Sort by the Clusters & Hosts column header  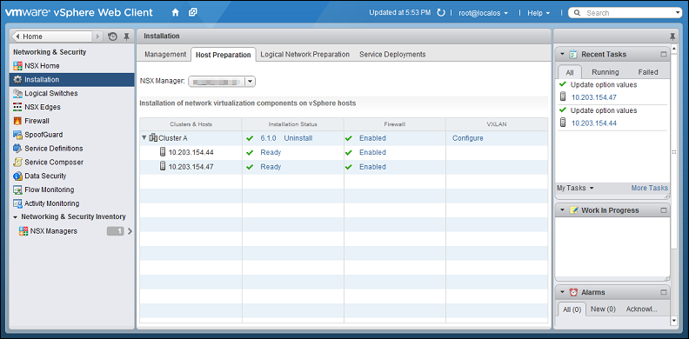(x=191, y=124)
